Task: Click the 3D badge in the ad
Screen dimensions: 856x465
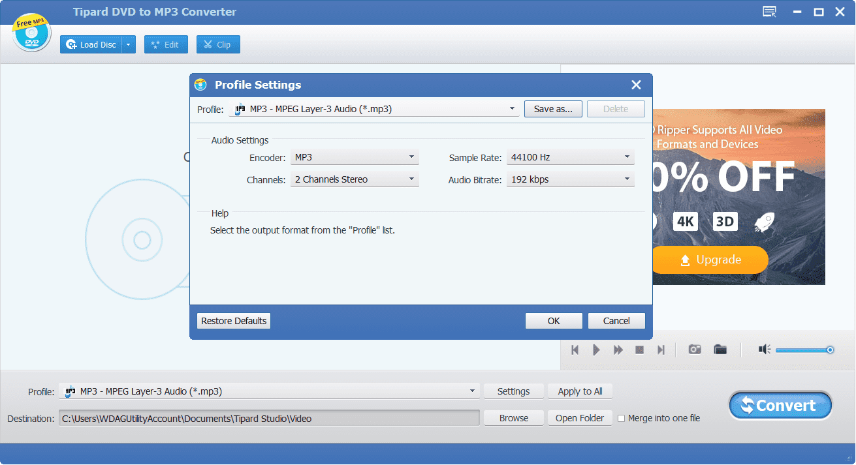Action: pyautogui.click(x=725, y=222)
